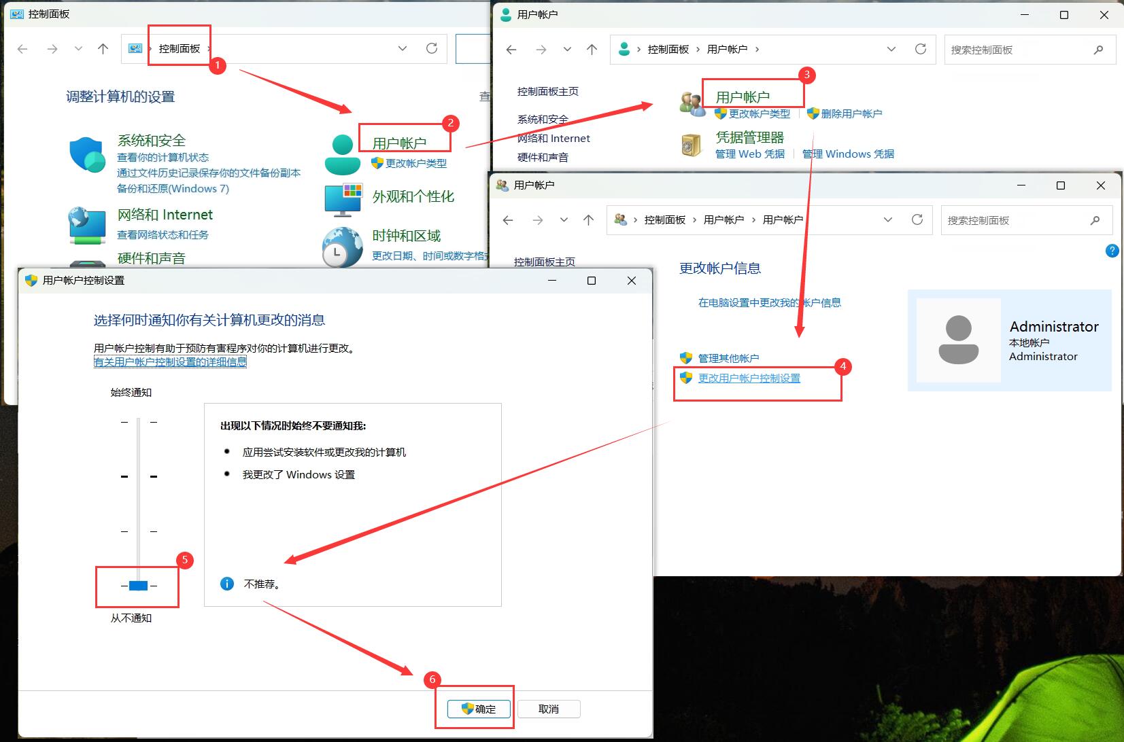Click the up arrow in the 更改帐户信息 window

click(588, 219)
